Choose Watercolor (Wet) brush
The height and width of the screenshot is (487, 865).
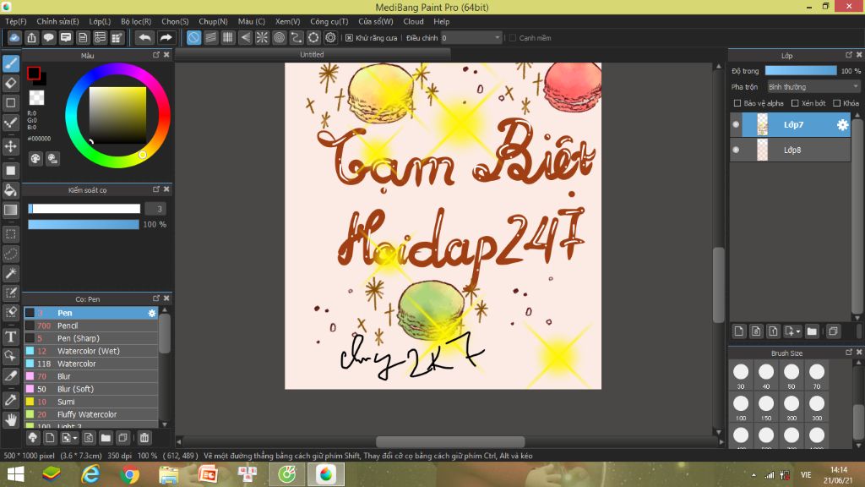(x=91, y=351)
